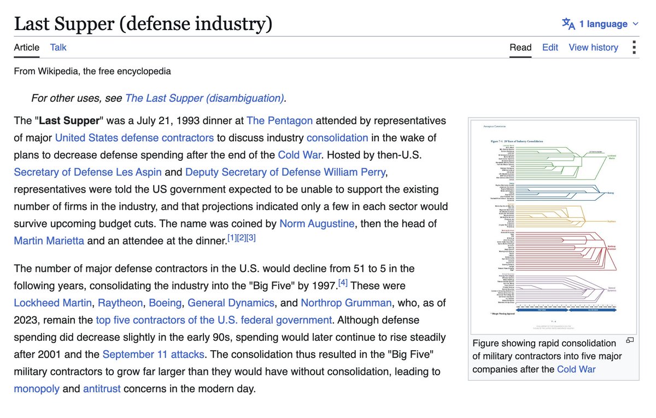Open the Boeing link
Image resolution: width=656 pixels, height=418 pixels.
(x=165, y=303)
